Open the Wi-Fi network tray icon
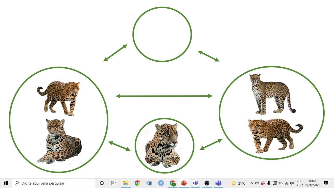The width and height of the screenshot is (334, 188). 287,183
